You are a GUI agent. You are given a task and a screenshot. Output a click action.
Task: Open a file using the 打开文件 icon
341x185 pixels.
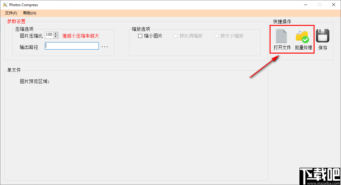pyautogui.click(x=282, y=38)
